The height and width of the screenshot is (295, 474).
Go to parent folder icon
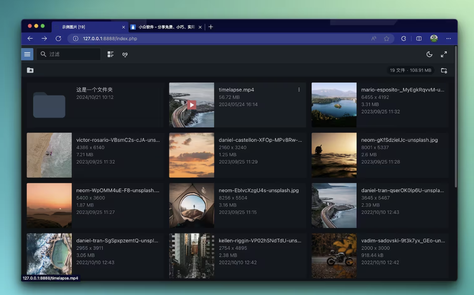(x=30, y=70)
